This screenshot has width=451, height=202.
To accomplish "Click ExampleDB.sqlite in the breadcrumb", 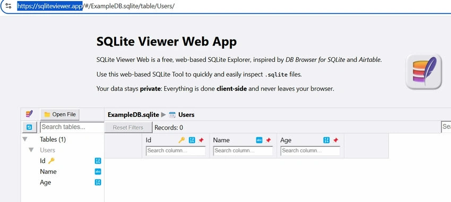I will click(x=133, y=115).
